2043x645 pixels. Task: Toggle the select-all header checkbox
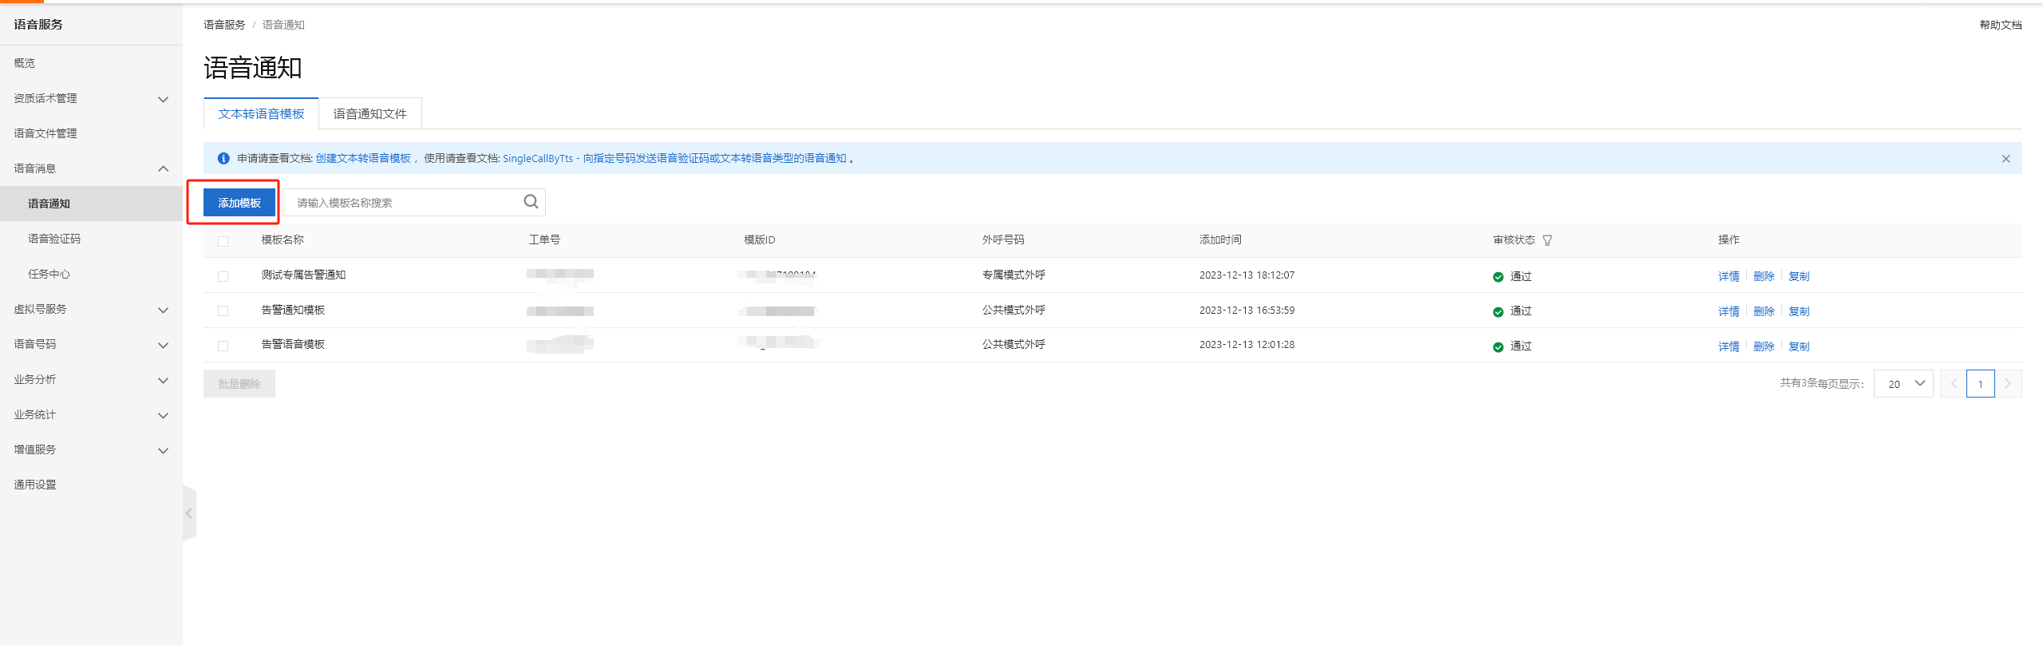click(223, 241)
